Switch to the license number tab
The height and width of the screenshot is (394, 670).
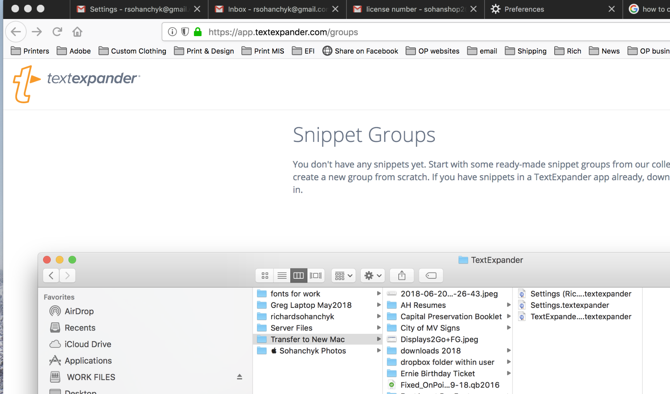pyautogui.click(x=416, y=9)
